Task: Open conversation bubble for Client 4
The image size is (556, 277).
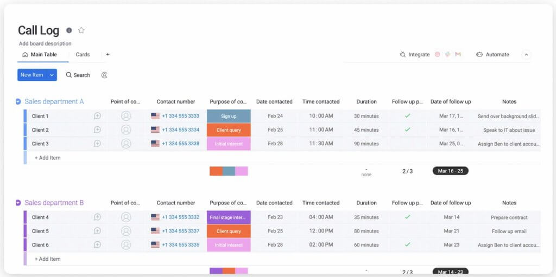Action: 97,217
